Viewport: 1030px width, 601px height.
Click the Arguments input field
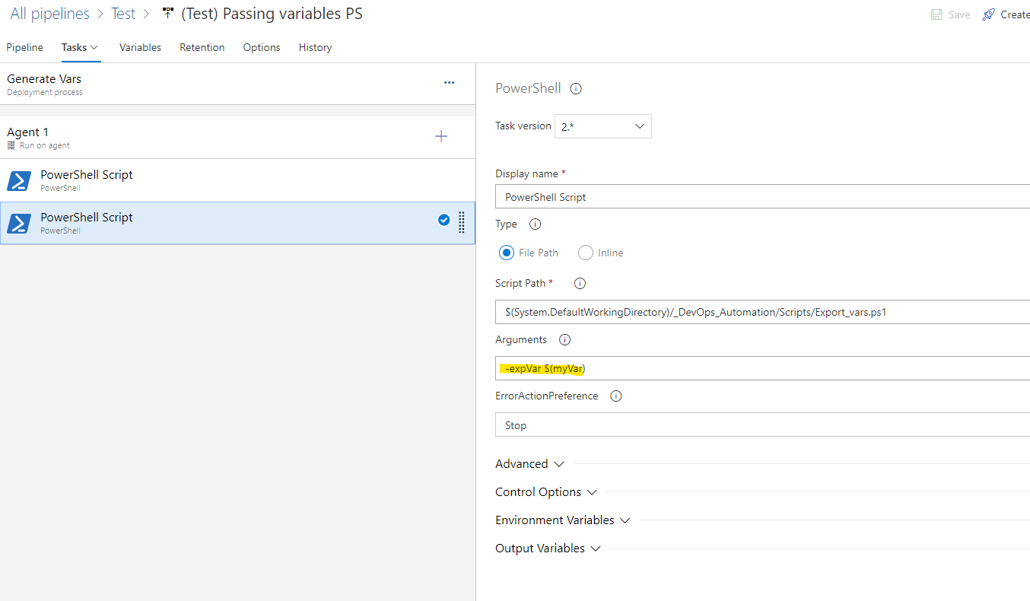(x=762, y=368)
